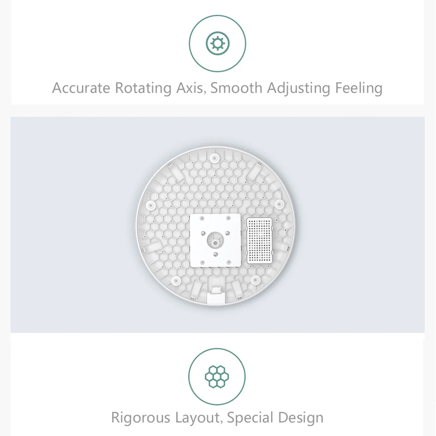Image resolution: width=436 pixels, height=436 pixels.
Task: Click the bottom-right screw on the square plate
Action: 229,262
